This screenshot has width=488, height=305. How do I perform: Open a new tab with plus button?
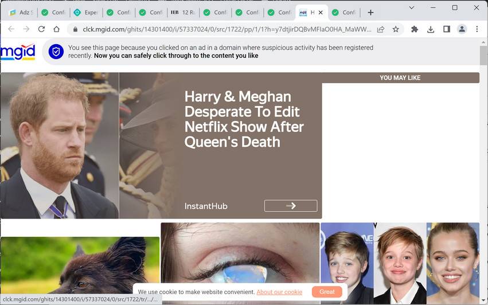click(370, 13)
